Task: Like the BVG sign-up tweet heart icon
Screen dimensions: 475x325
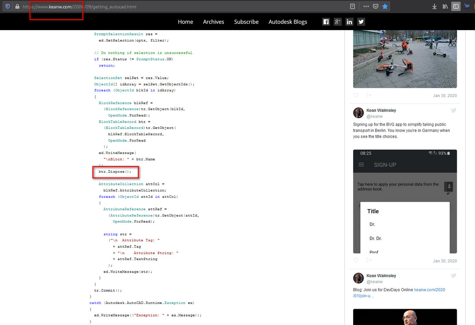Action: 356,260
